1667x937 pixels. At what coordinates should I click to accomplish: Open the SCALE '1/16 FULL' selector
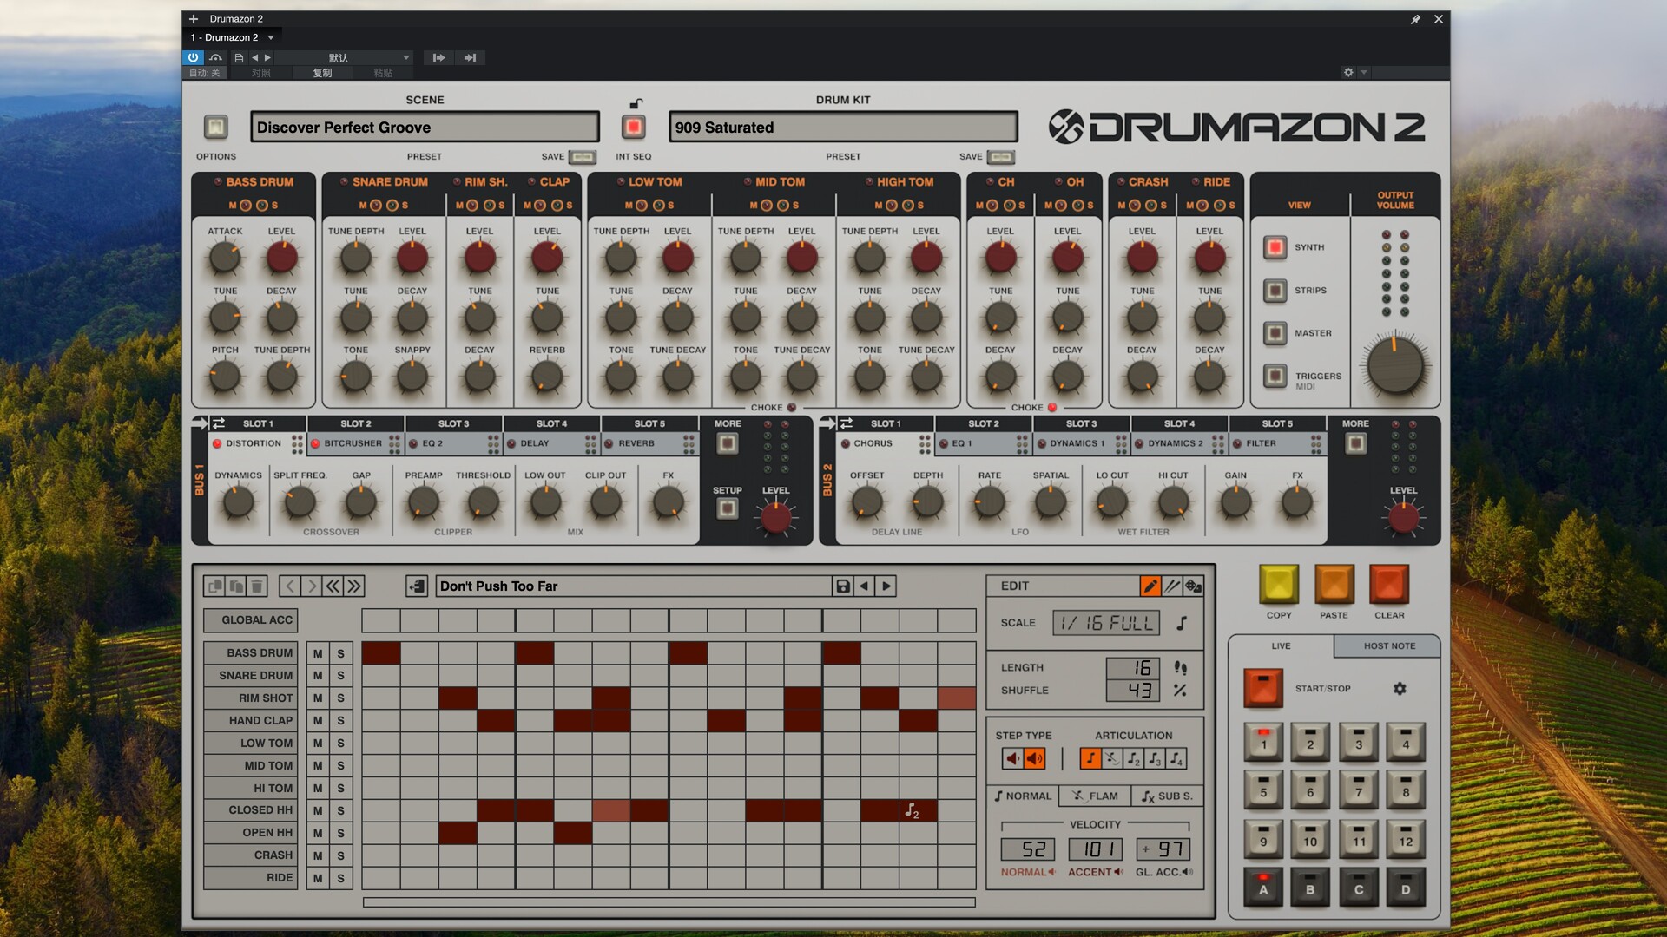(x=1106, y=623)
